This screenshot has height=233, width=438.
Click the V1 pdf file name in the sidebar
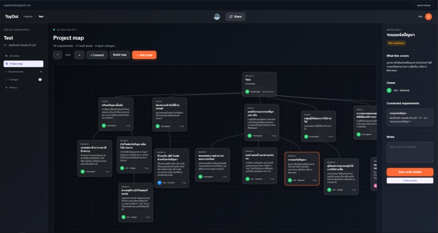[x=20, y=45]
